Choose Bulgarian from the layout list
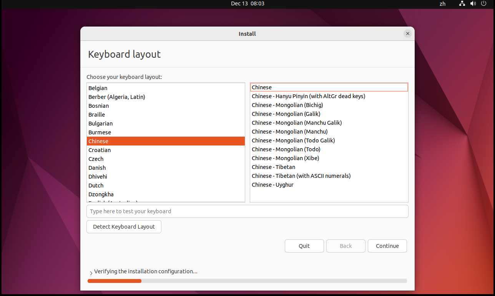Viewport: 495px width, 296px height. [101, 124]
